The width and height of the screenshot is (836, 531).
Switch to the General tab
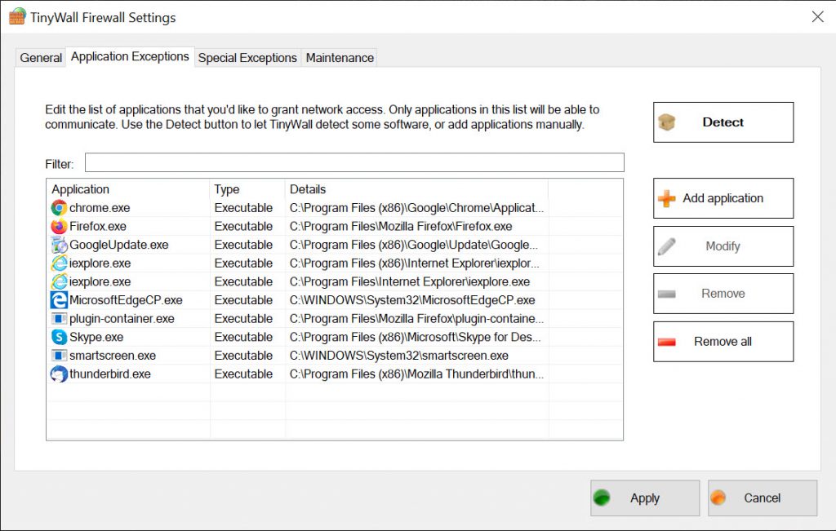41,58
